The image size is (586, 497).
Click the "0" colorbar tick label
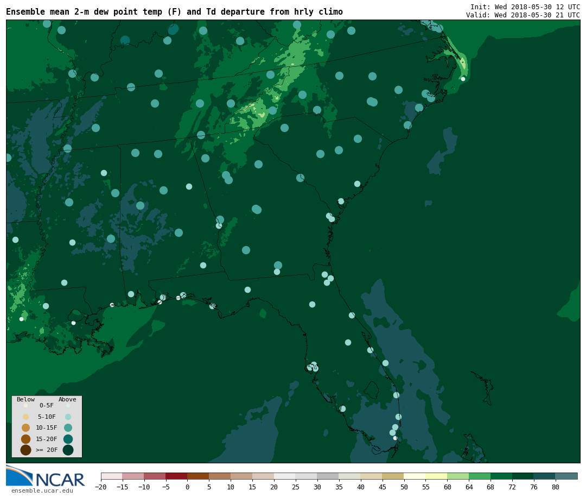pyautogui.click(x=188, y=487)
